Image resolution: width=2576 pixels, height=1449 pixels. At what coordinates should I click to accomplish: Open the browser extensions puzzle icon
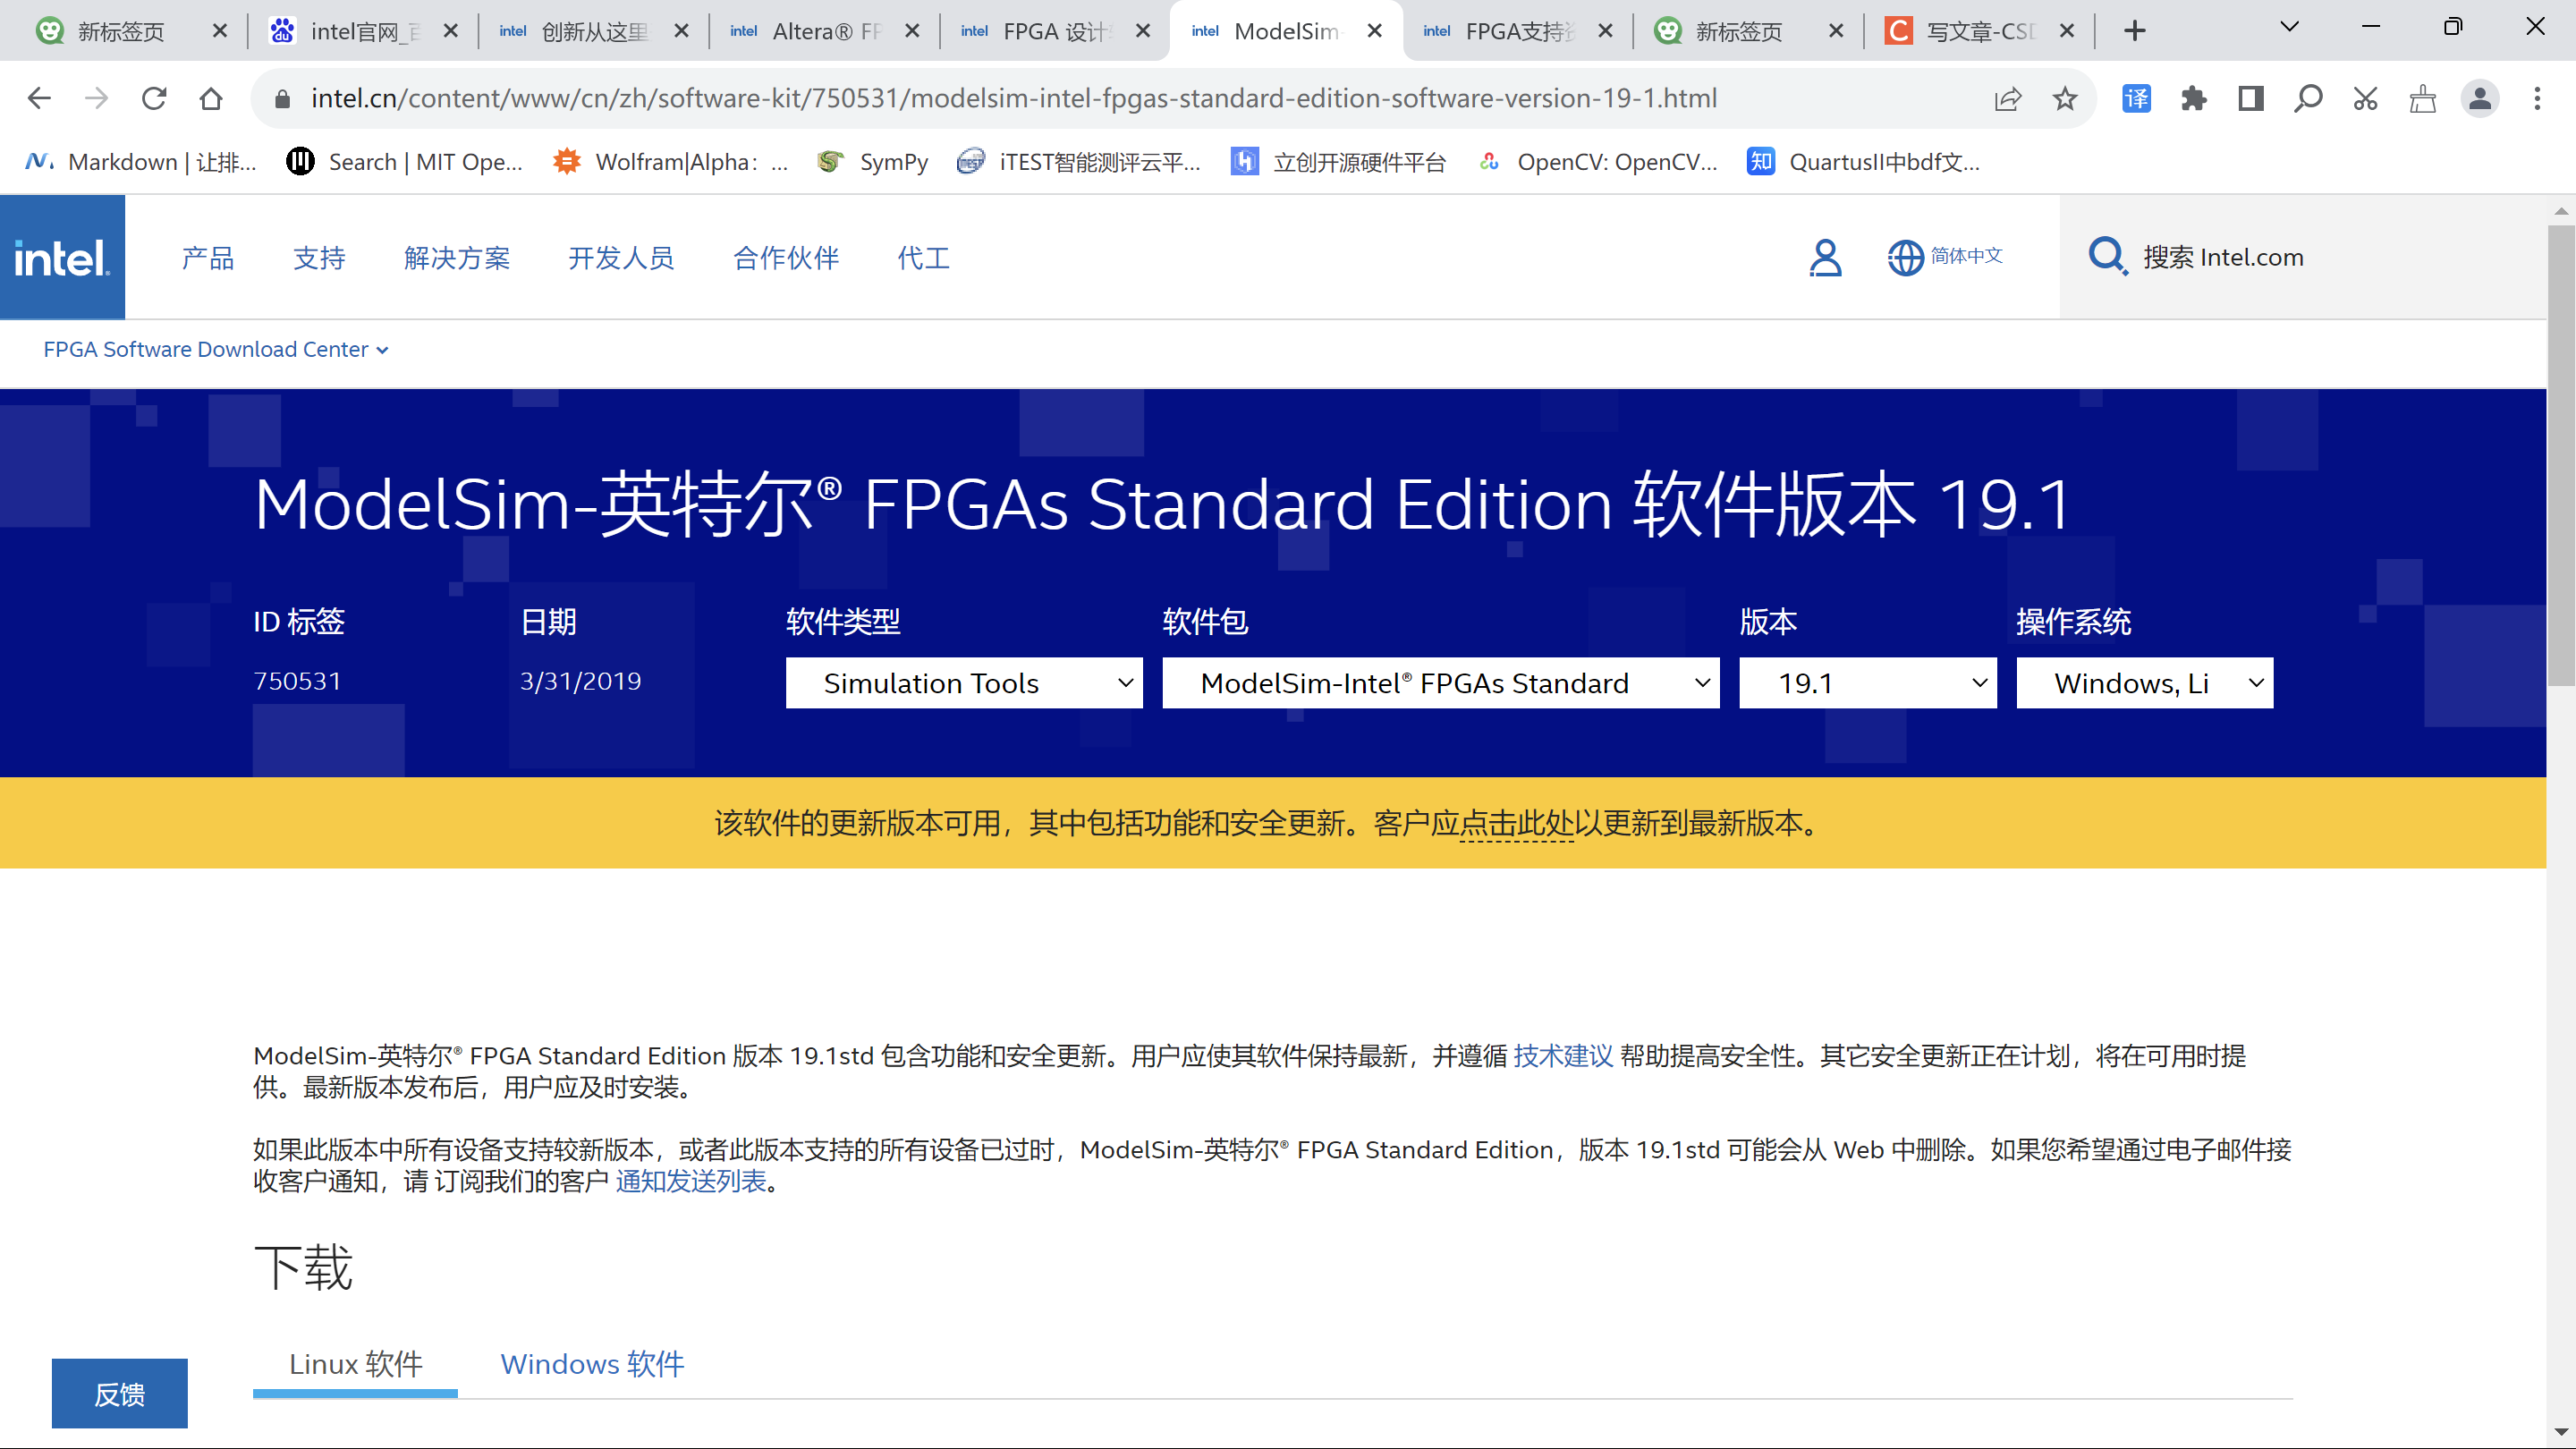(x=2194, y=98)
